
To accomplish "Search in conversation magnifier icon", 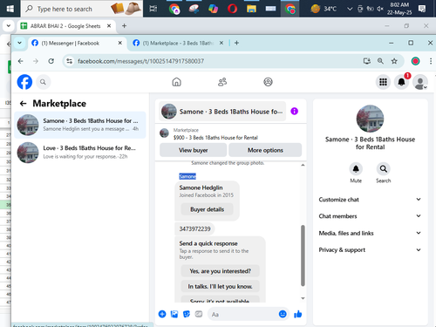I will [x=384, y=169].
